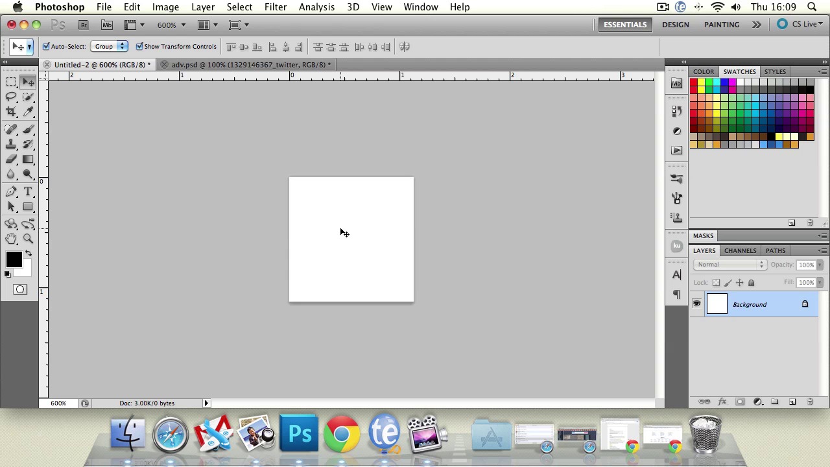Open the Normal blend mode dropdown
The image size is (830, 467).
coord(730,265)
